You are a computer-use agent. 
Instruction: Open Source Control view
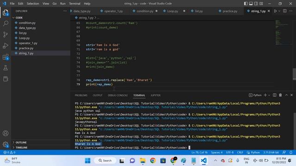(6, 35)
